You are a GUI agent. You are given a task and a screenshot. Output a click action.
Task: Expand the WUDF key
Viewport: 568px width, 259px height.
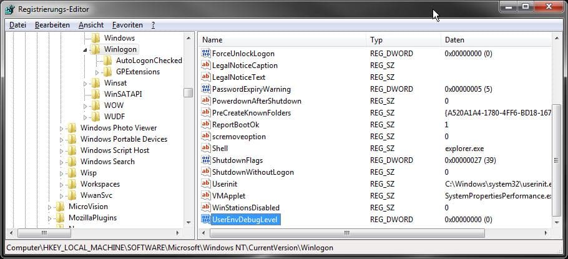[85, 117]
